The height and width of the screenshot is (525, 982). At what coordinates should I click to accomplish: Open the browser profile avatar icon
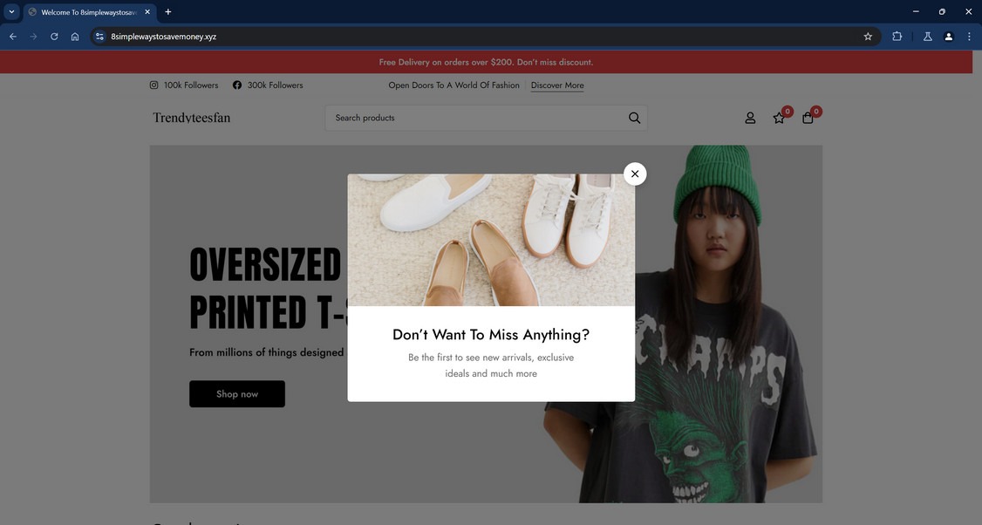pos(948,37)
